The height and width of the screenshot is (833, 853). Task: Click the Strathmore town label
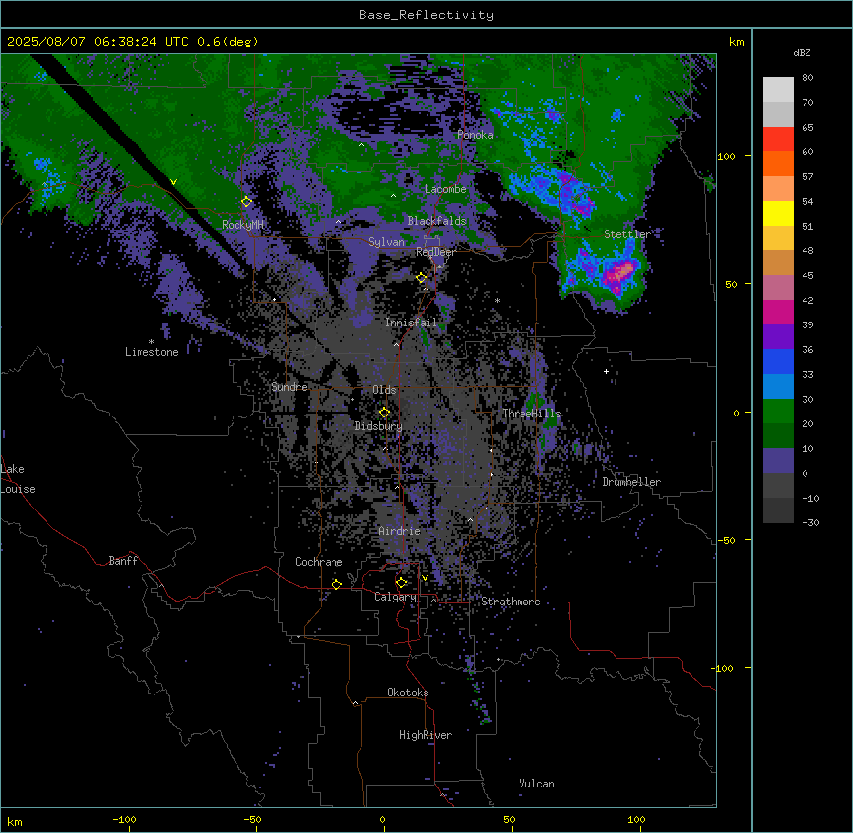[511, 602]
